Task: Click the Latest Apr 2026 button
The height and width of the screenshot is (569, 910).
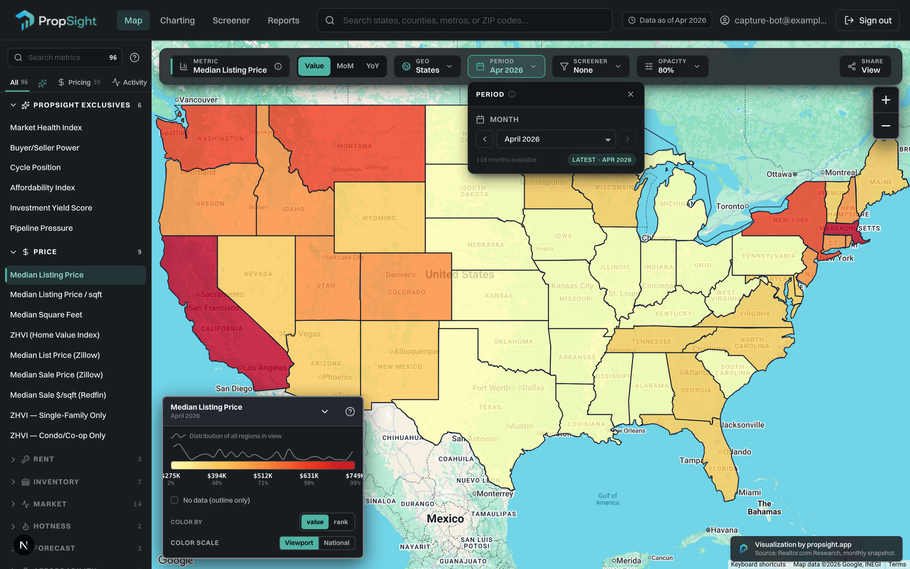Action: (601, 160)
